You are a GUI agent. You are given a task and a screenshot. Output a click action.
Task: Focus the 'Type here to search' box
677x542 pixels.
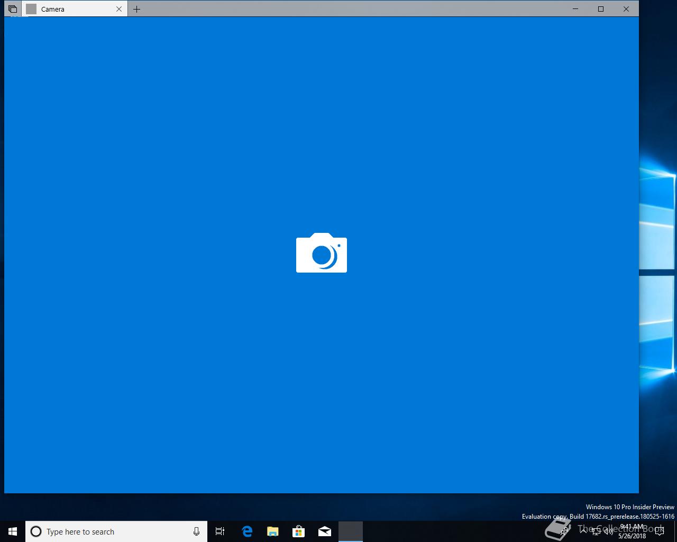[116, 531]
